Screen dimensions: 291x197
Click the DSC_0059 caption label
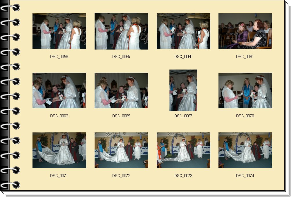coord(121,57)
